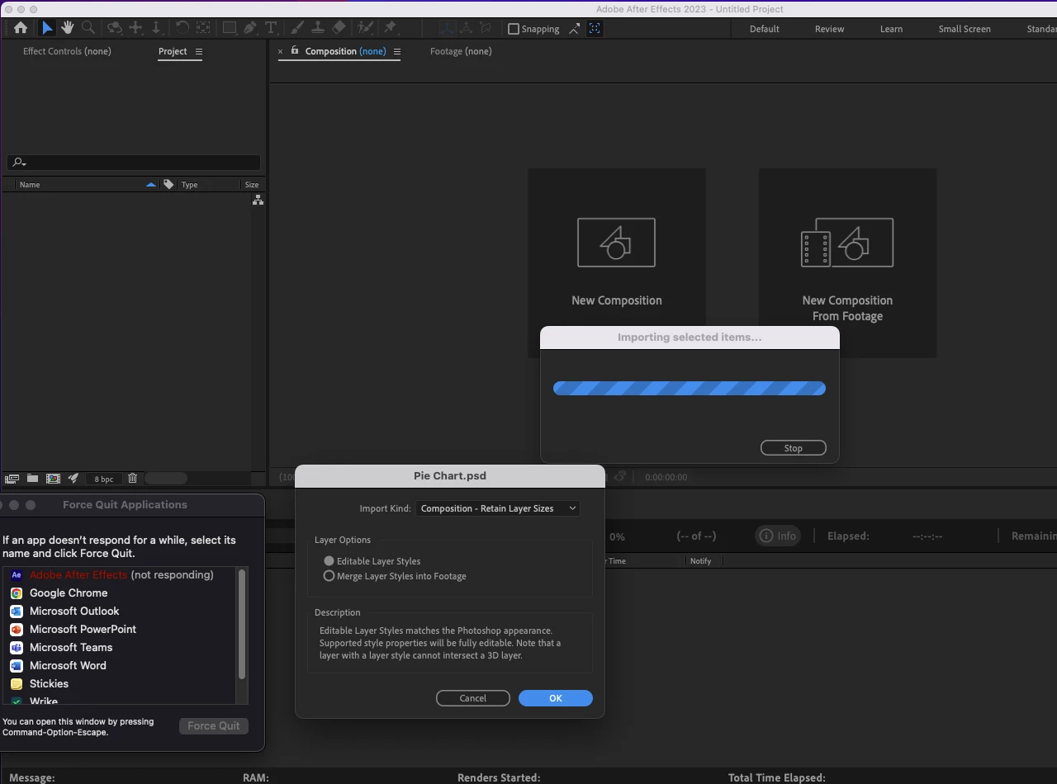Open the Footage (none) tab
The height and width of the screenshot is (784, 1057).
[461, 51]
